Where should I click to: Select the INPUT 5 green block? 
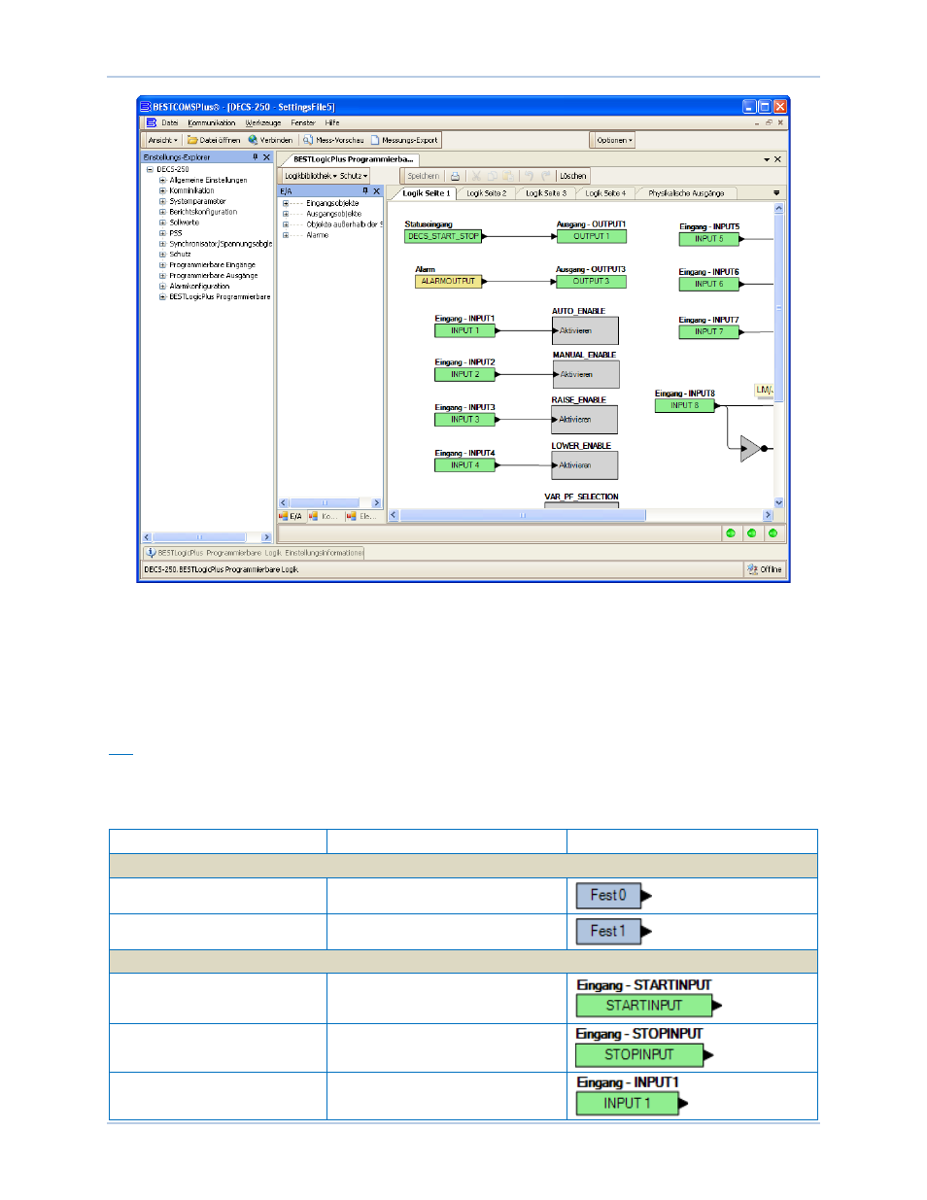coord(708,239)
